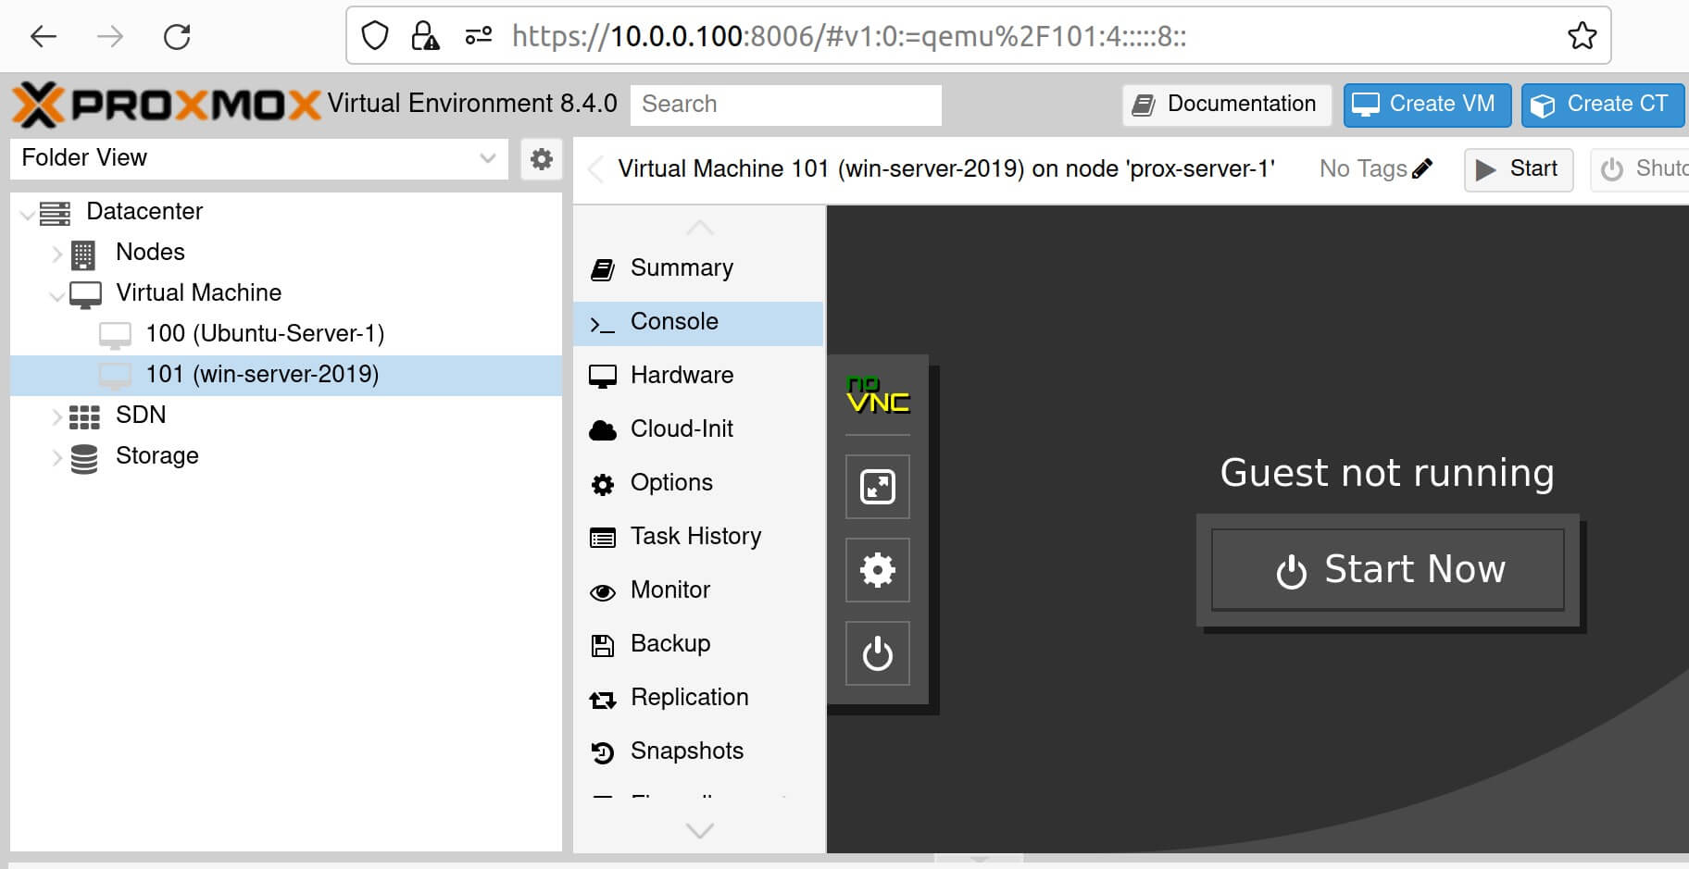Click the Virtual Machine monitor icon in tree
Screen dimensions: 1689x869
(x=85, y=295)
